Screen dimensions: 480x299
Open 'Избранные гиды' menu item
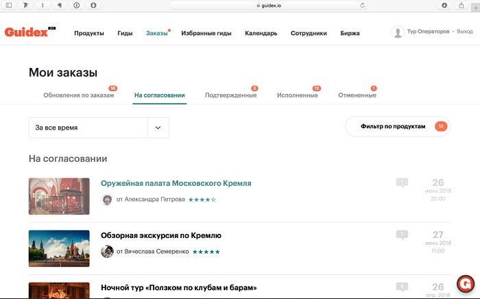point(206,33)
